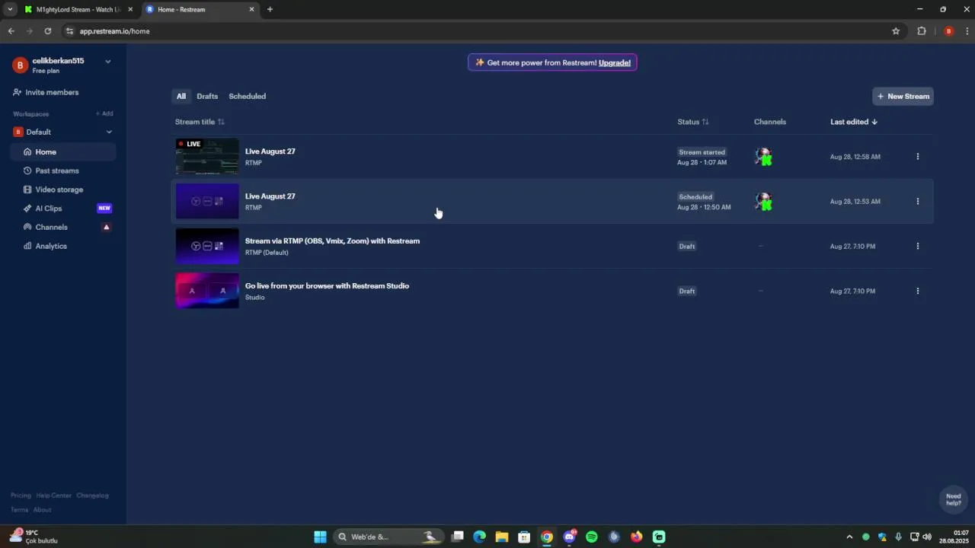Select the All tab
The width and height of the screenshot is (975, 548).
[x=181, y=96]
